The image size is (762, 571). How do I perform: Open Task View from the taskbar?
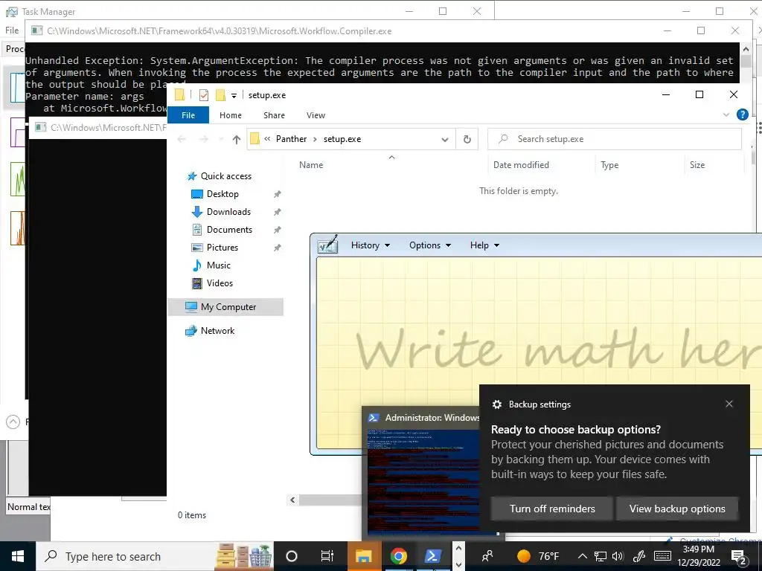click(327, 556)
